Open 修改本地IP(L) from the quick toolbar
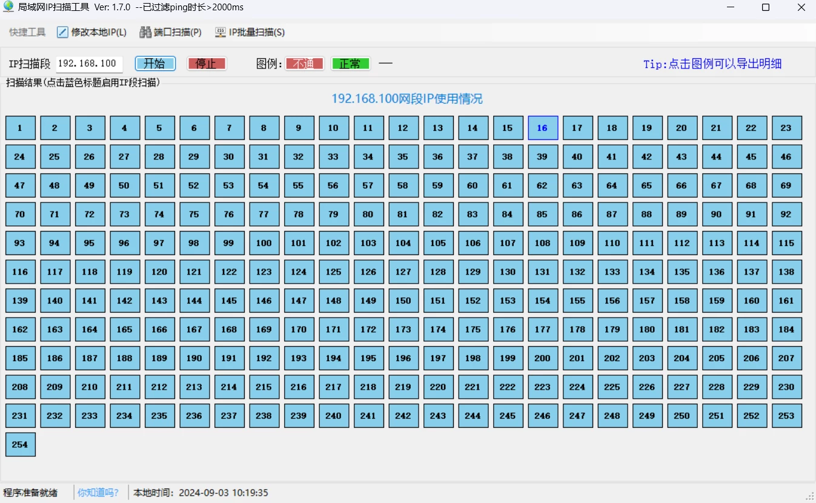The image size is (816, 503). click(92, 32)
